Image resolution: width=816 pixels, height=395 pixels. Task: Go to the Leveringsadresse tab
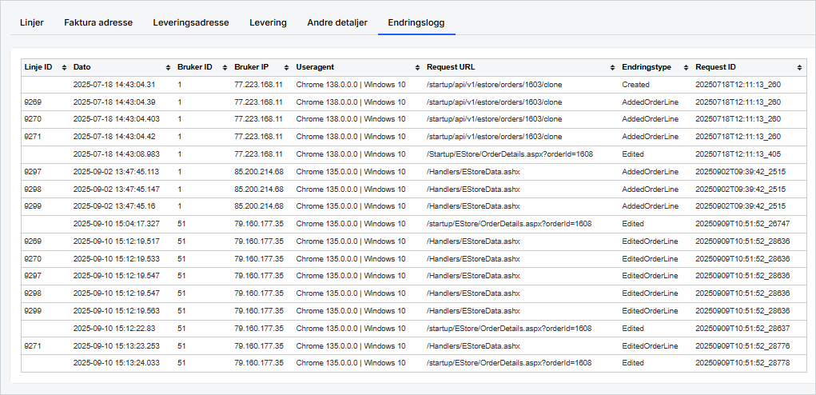(191, 22)
